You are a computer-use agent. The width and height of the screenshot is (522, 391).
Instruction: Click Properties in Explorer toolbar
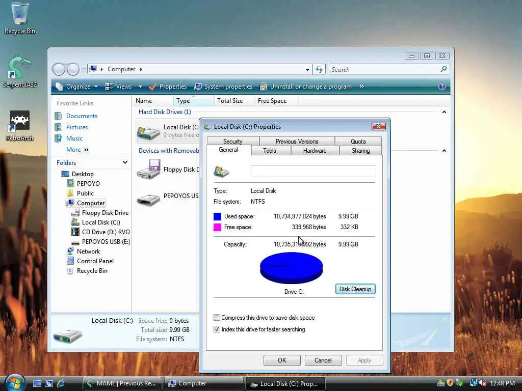(x=168, y=87)
